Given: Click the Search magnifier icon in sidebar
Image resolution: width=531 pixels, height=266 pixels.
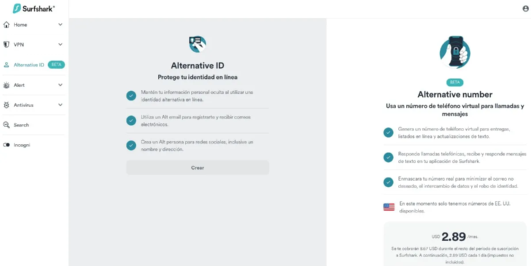Looking at the screenshot, I should click(x=7, y=125).
